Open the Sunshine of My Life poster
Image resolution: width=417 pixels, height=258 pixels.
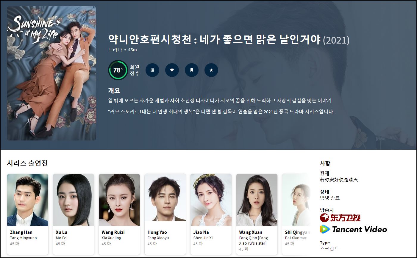coord(51,73)
